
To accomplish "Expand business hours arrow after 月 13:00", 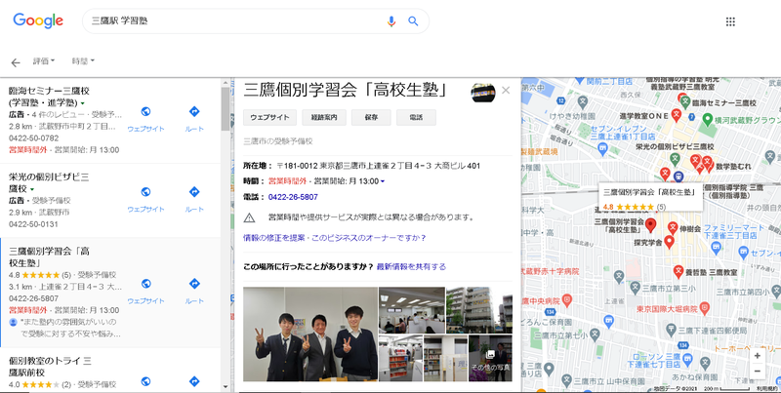I will 383,181.
